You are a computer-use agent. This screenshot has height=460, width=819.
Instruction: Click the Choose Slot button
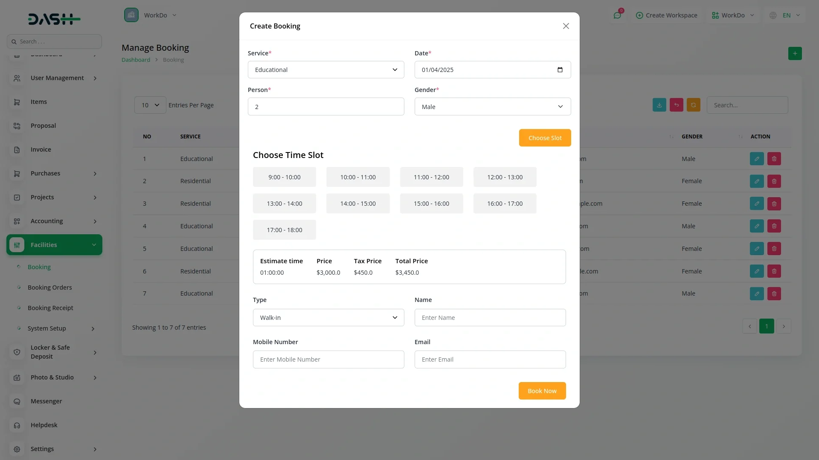[x=545, y=138]
